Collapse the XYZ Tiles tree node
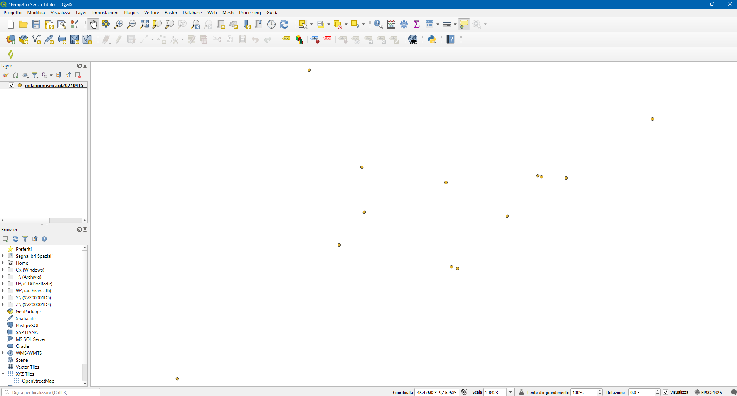 [x=3, y=374]
